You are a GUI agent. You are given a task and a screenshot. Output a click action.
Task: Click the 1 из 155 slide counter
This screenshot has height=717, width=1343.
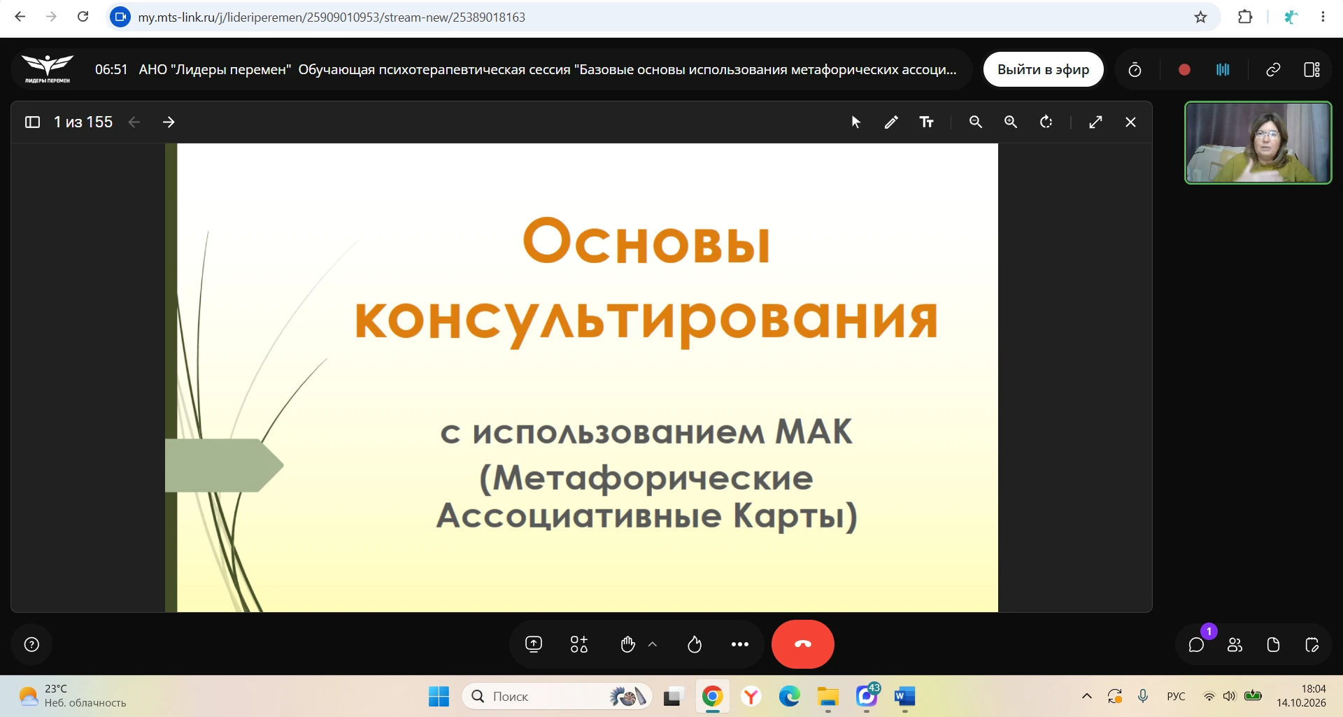tap(83, 122)
